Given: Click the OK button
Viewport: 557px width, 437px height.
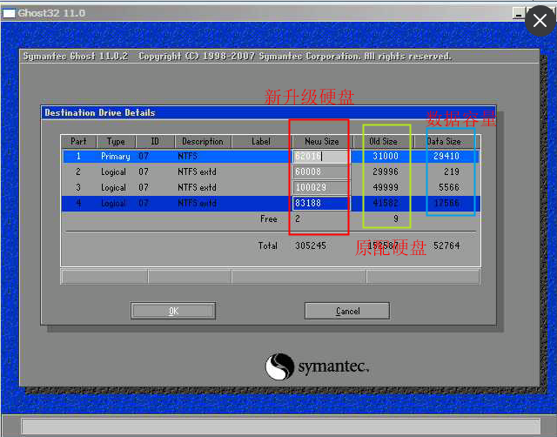Looking at the screenshot, I should coord(173,311).
